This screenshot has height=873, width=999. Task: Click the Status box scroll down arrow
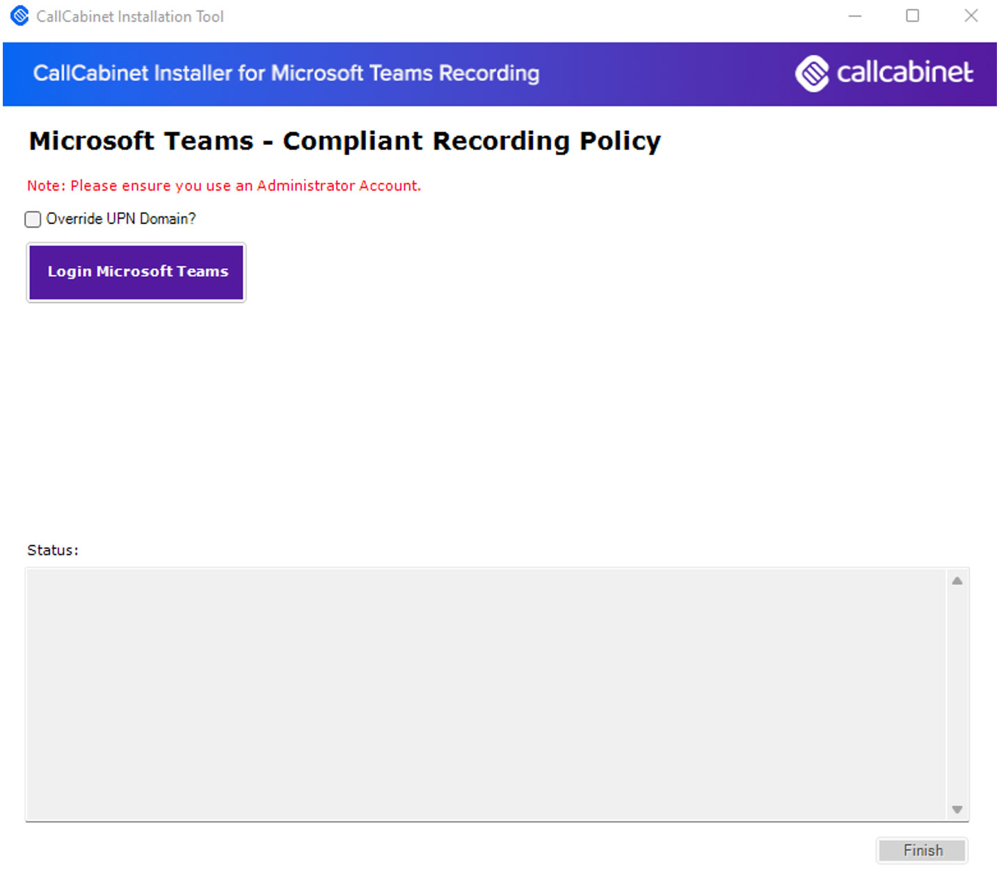pos(957,809)
